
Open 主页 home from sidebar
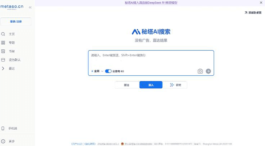tap(12, 34)
